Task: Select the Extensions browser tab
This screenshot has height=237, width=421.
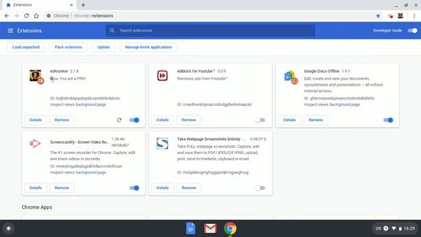Action: tap(39, 5)
